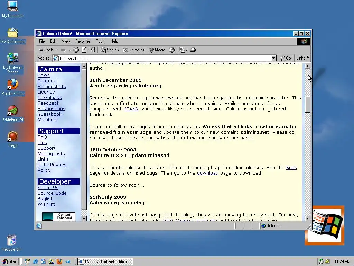The image size is (354, 266).
Task: Expand the address bar dropdown
Action: click(x=274, y=58)
